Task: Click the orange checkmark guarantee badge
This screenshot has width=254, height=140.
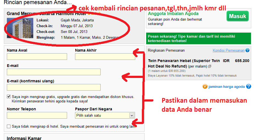Action: point(205,86)
